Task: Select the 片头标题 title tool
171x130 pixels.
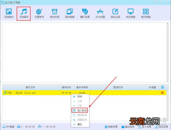Action: click(x=100, y=14)
